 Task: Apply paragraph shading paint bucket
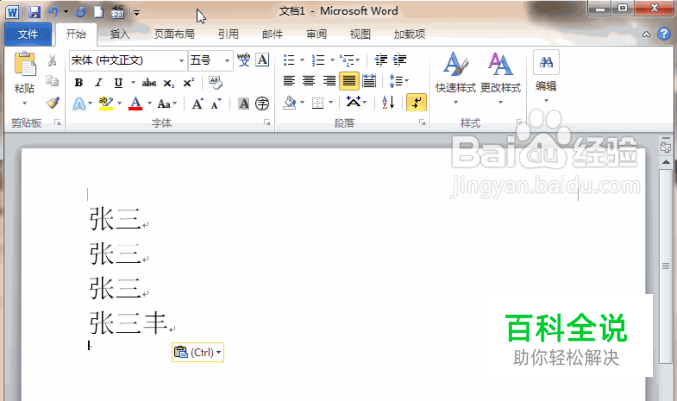pos(290,103)
